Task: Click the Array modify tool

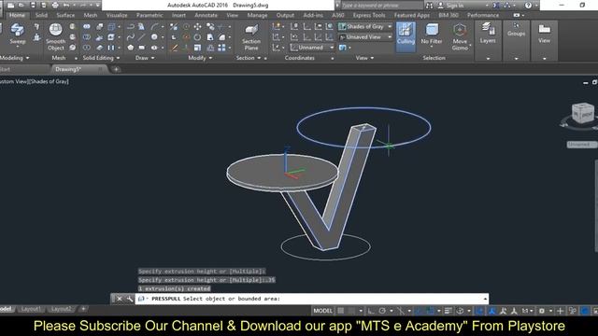Action: pos(221,48)
